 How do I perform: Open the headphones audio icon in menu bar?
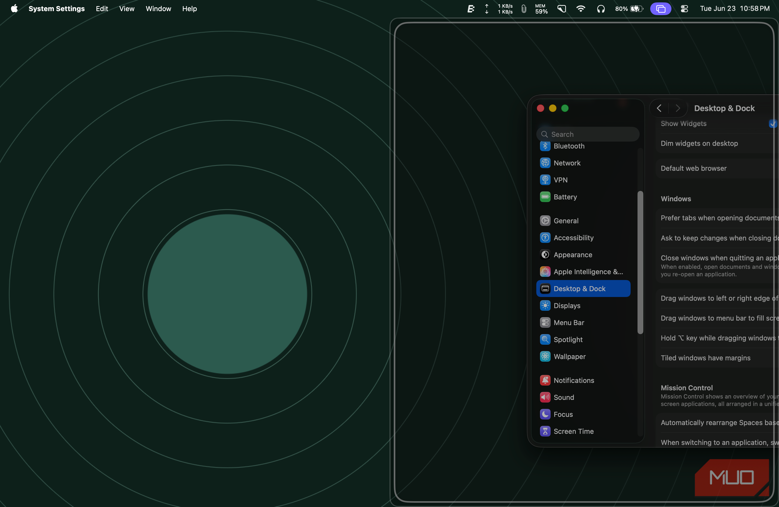coord(601,9)
